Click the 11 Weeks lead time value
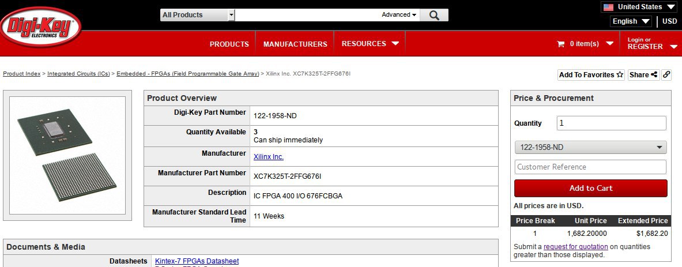This screenshot has height=267, width=682. pyautogui.click(x=269, y=216)
